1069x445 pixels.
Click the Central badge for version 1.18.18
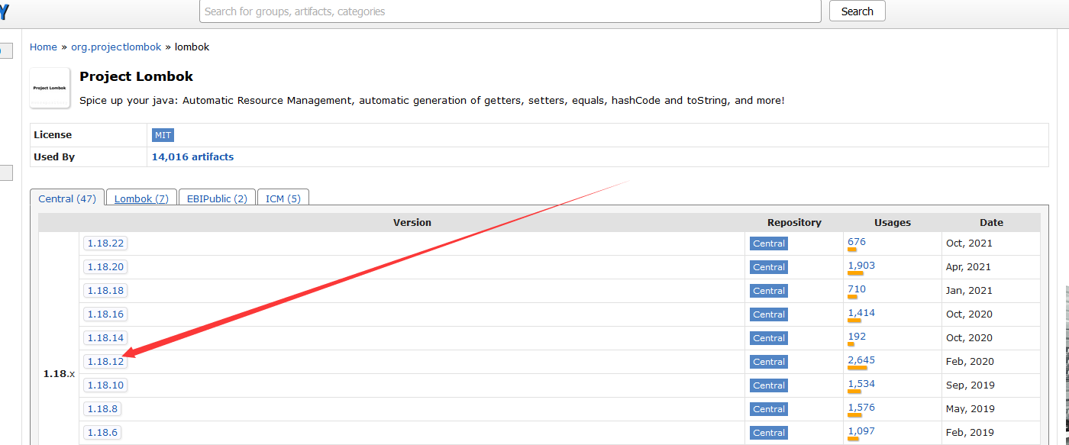coord(768,291)
